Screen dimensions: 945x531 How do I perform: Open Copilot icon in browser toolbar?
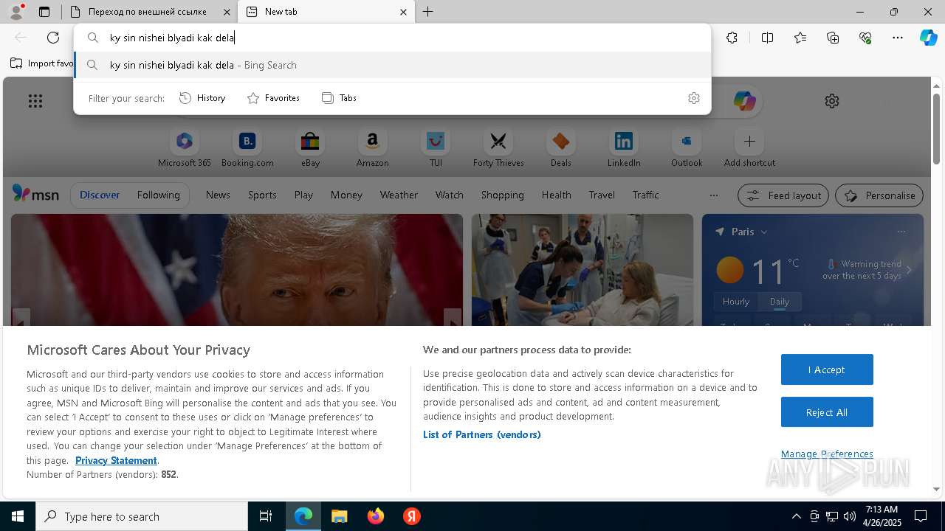coord(928,38)
